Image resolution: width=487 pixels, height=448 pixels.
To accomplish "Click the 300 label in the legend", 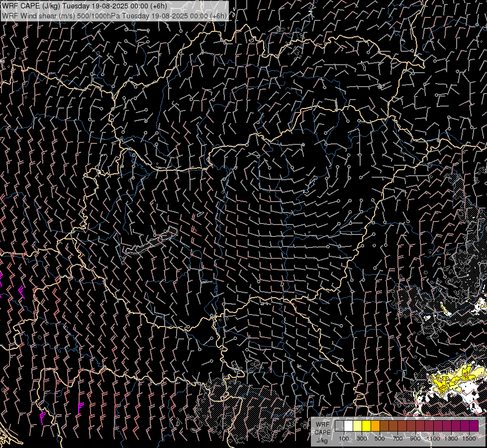I will pyautogui.click(x=362, y=439).
